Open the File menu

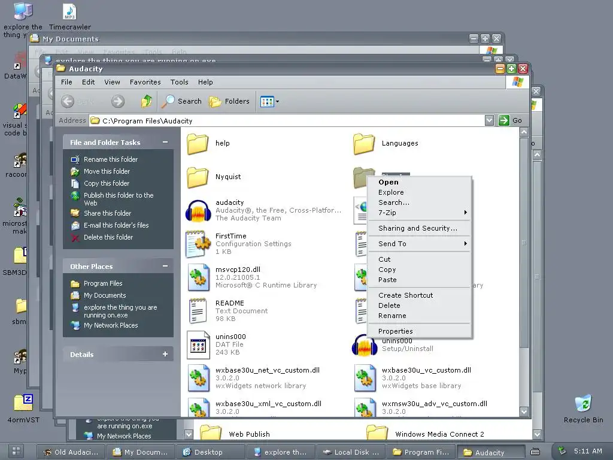tap(66, 82)
